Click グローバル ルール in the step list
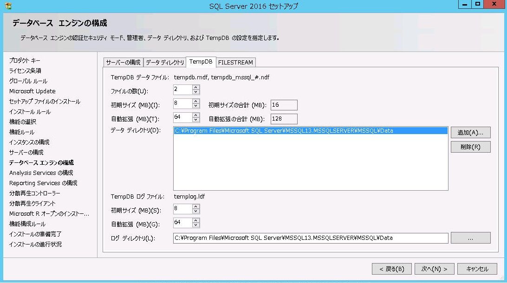The image size is (507, 283). (28, 81)
